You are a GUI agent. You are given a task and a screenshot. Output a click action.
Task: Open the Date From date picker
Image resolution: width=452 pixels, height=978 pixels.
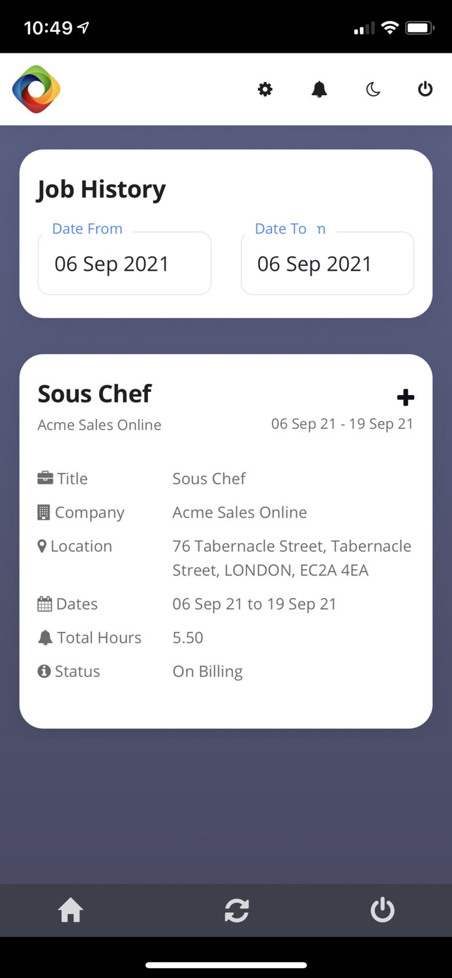[x=124, y=263]
